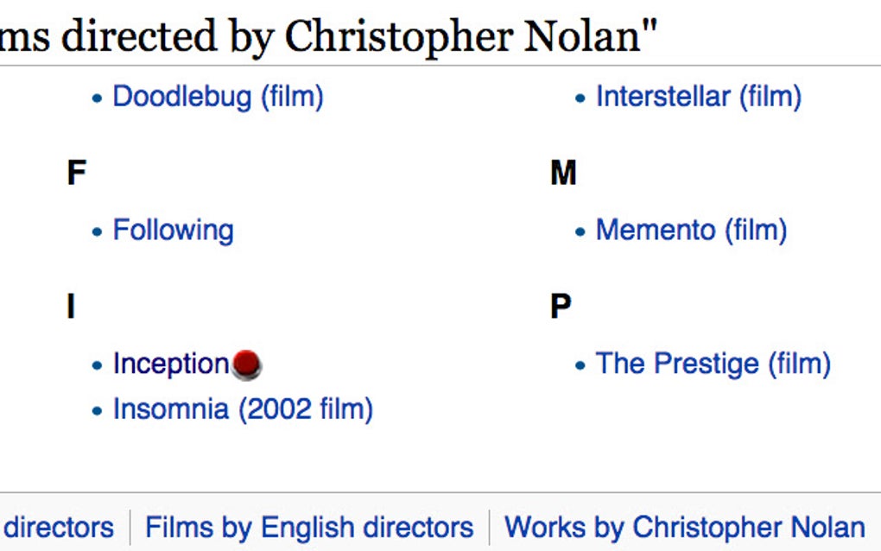Go to the Interstellar (film) page
This screenshot has width=881, height=551.
click(698, 96)
